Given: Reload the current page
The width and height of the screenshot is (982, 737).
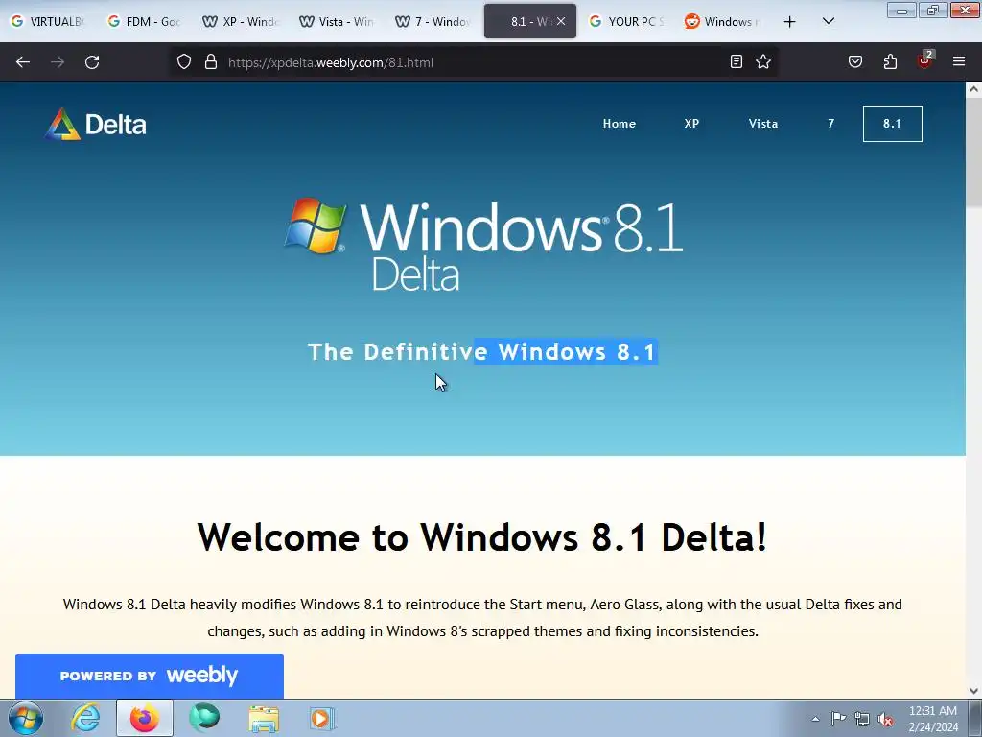Looking at the screenshot, I should pos(92,62).
